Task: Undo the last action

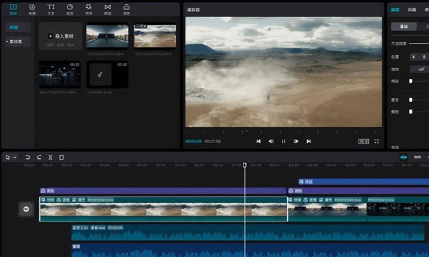Action: point(28,157)
